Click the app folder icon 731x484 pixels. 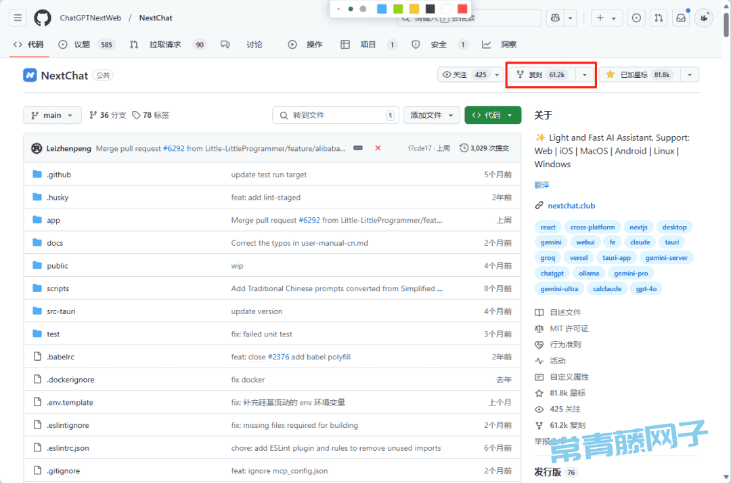(x=37, y=219)
